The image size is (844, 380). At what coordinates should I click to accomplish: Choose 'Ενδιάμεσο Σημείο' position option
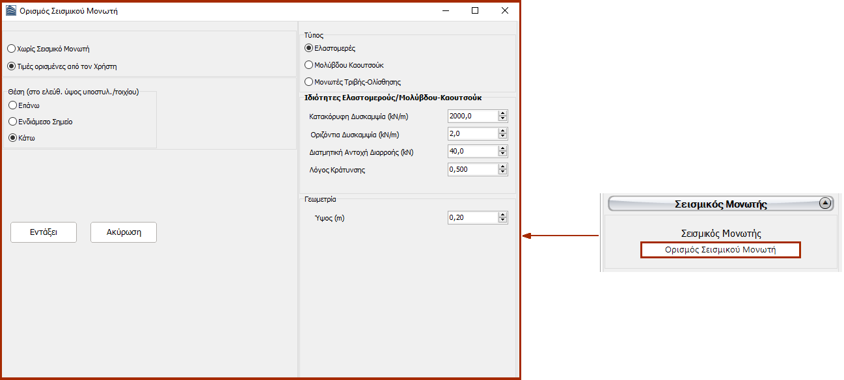click(12, 122)
